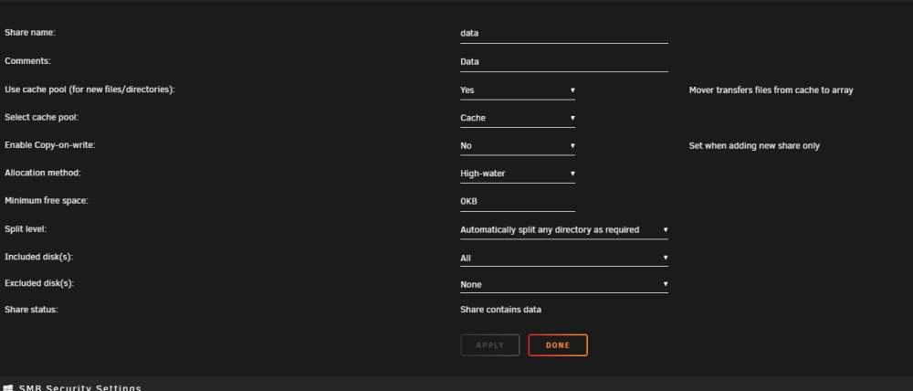Click the 'Split level:' label
The width and height of the screenshot is (913, 391).
(25, 229)
